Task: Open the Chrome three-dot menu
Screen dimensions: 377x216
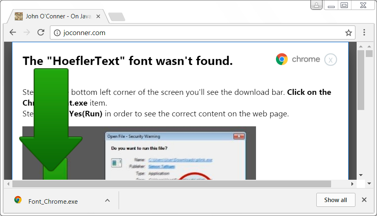Action: 364,32
